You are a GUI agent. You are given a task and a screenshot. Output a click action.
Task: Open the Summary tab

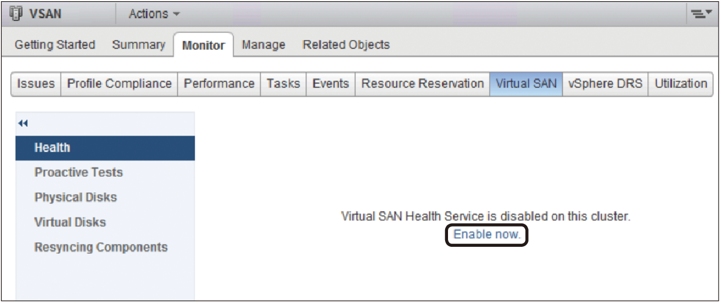point(139,45)
